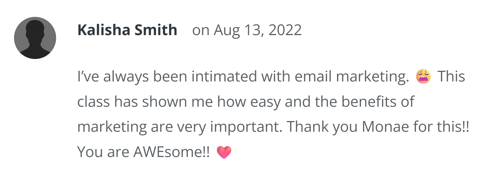Click the pink heart emoji
The image size is (481, 182).
click(224, 152)
